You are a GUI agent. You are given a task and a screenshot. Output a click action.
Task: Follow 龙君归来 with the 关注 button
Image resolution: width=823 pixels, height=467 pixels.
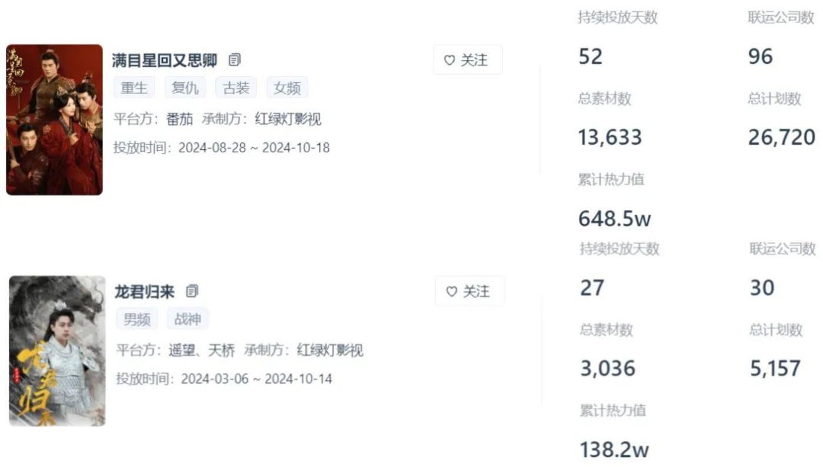click(469, 291)
